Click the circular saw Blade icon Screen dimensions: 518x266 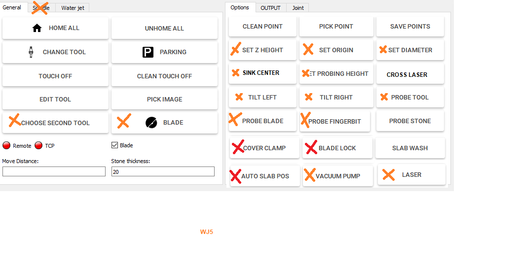pyautogui.click(x=151, y=123)
